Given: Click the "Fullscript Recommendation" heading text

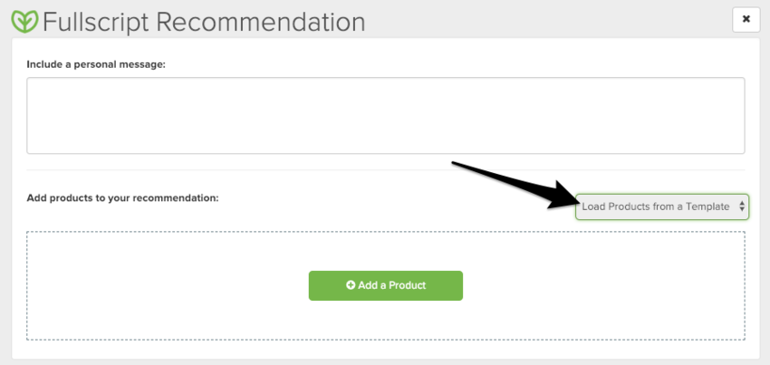Looking at the screenshot, I should click(x=204, y=21).
